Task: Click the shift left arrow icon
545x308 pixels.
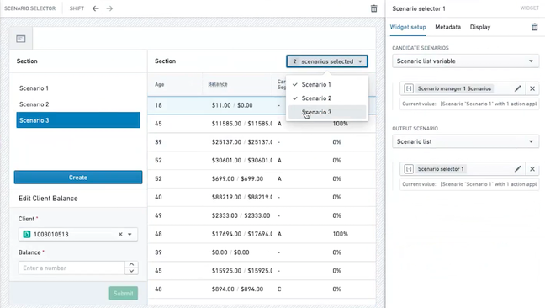Action: (96, 8)
